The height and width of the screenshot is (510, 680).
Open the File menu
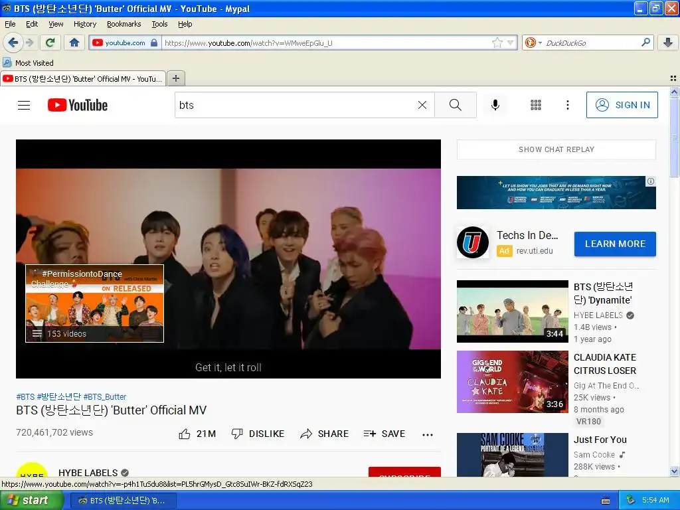tap(10, 24)
